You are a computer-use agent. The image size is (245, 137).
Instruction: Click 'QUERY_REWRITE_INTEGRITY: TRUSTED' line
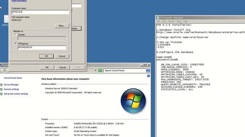(x=185, y=84)
